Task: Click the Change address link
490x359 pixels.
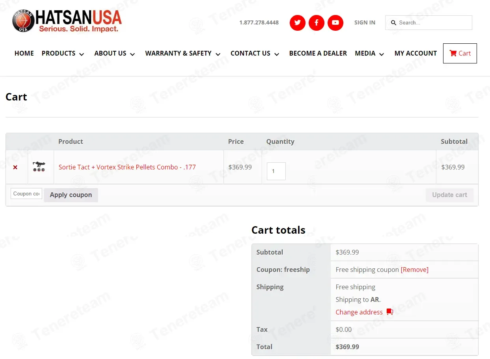Action: 359,312
